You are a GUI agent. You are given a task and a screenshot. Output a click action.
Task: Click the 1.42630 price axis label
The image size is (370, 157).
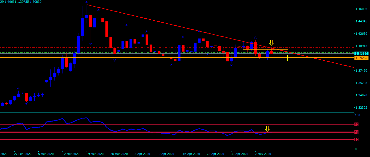[362, 34]
